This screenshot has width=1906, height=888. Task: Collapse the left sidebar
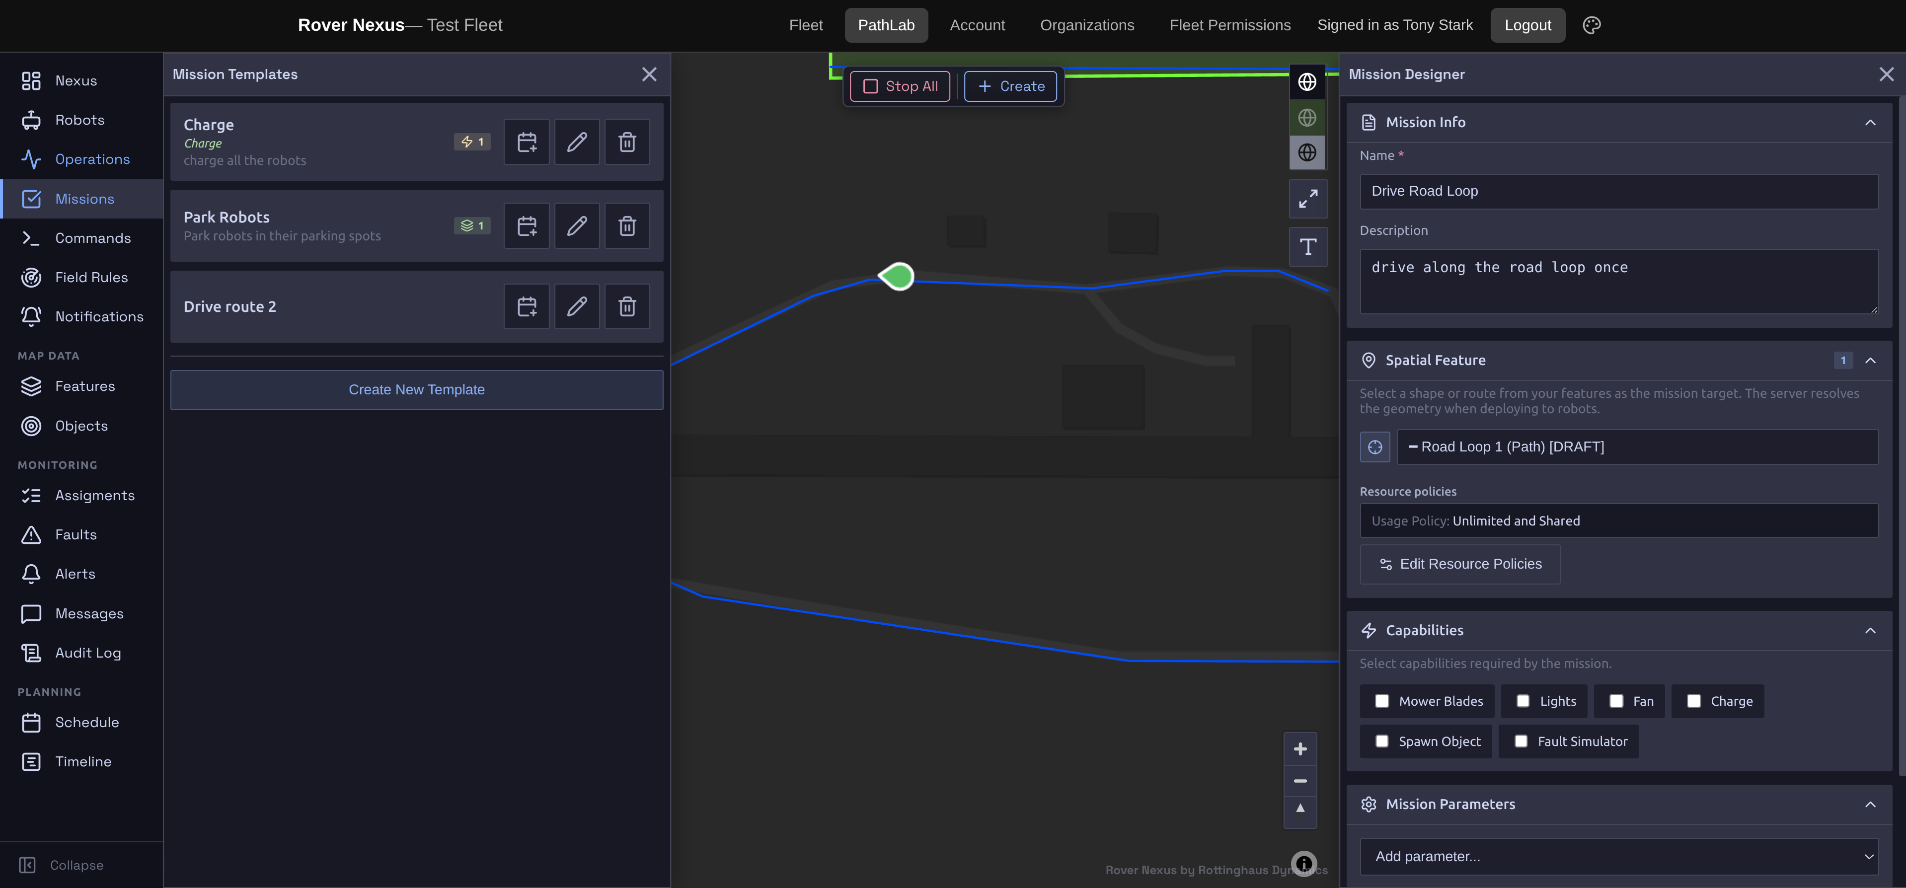pos(62,865)
